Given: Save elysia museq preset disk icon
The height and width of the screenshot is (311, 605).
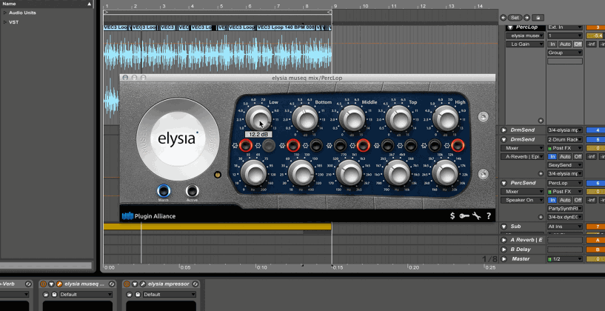Looking at the screenshot, I should (x=54, y=295).
